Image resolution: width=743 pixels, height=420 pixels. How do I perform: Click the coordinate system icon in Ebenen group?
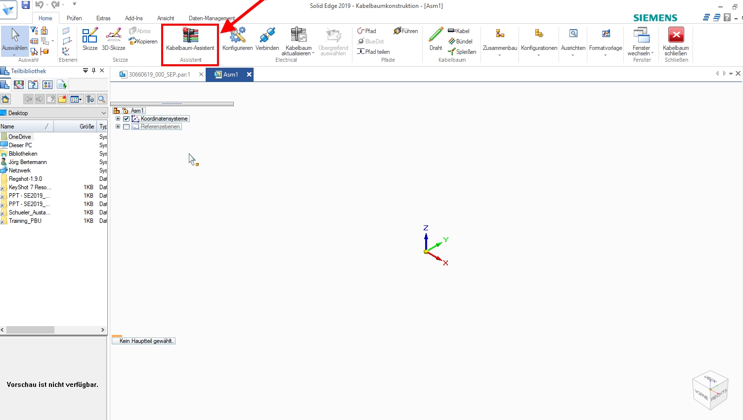tap(66, 51)
